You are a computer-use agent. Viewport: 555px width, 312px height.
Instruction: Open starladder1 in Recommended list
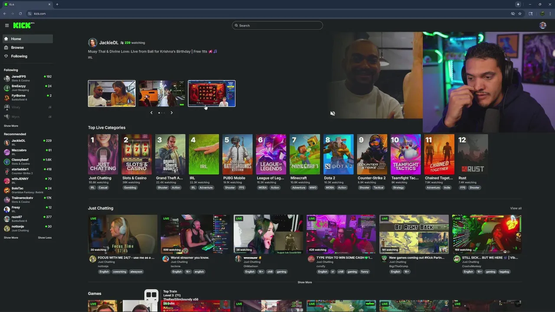[x=28, y=171]
